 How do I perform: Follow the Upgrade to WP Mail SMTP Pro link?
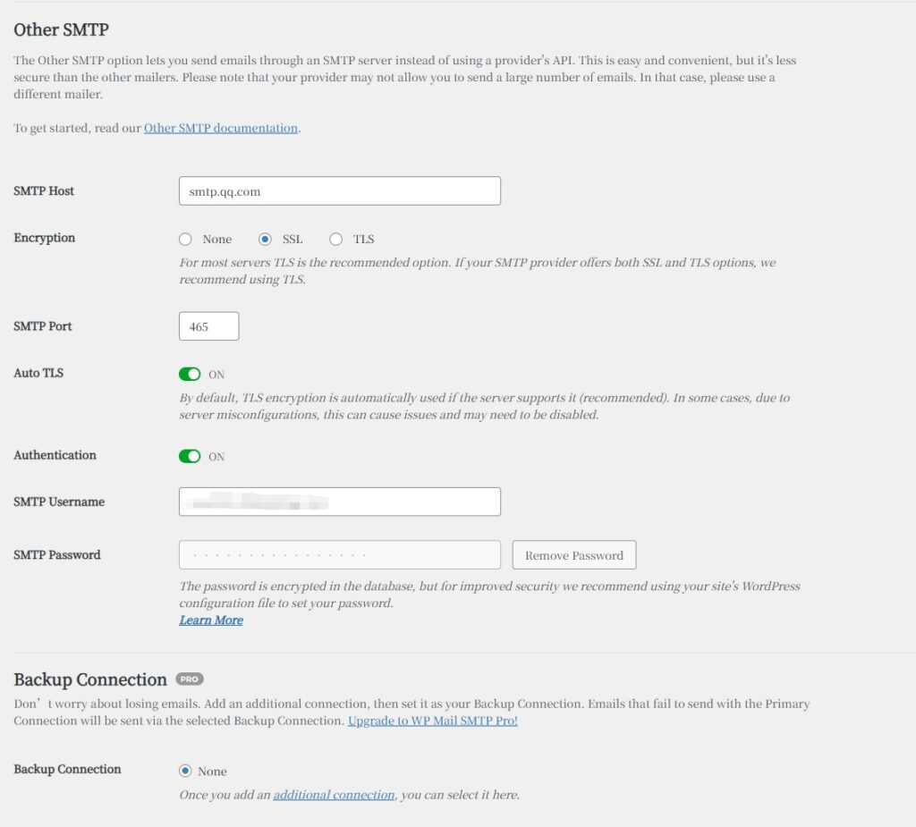point(432,721)
